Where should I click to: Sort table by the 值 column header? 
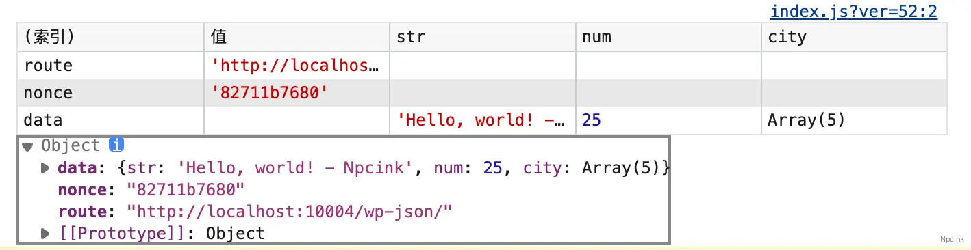[x=297, y=37]
